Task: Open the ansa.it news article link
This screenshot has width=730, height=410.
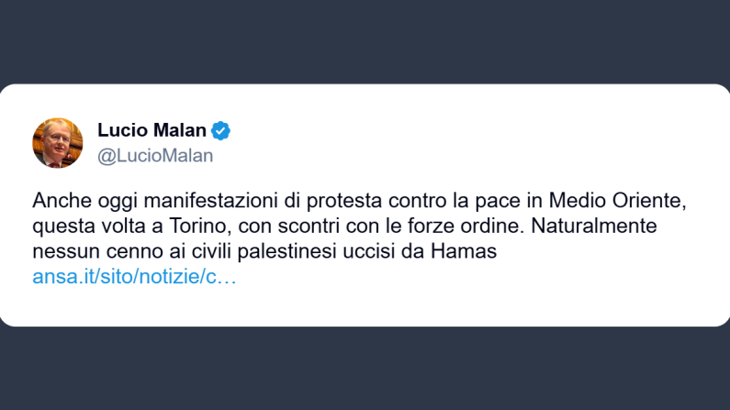Action: tap(134, 276)
